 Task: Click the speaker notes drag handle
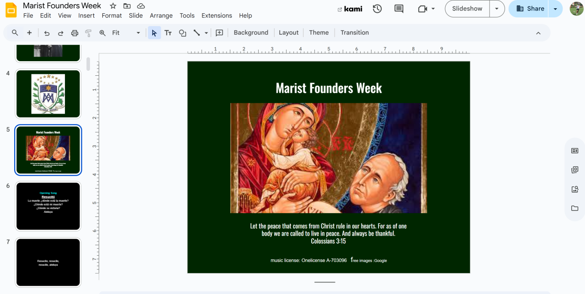click(324, 282)
